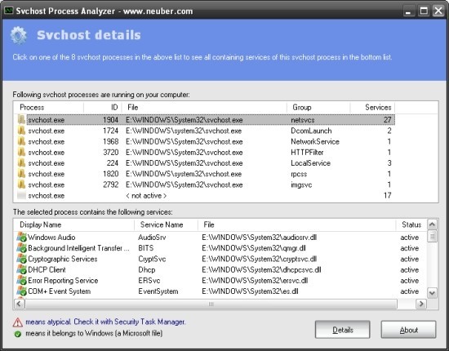
Task: Open the About button
Action: click(x=409, y=330)
